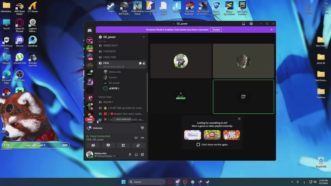Start the whiteboard activity card
The height and width of the screenshot is (186, 331).
(193, 135)
